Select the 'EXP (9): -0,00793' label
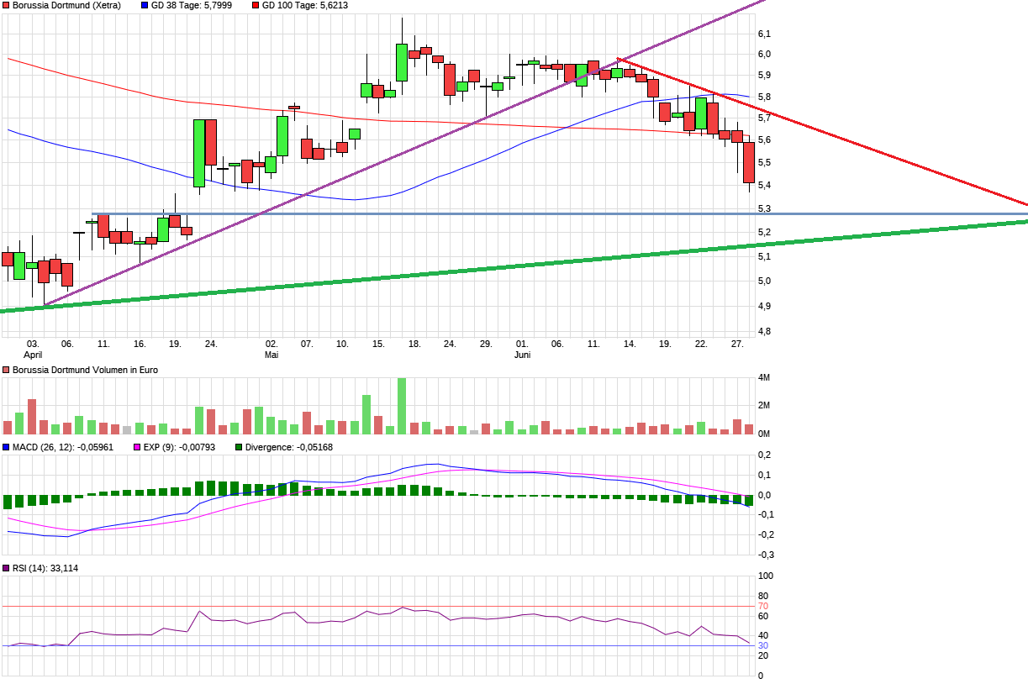1028x684 pixels. pos(180,447)
